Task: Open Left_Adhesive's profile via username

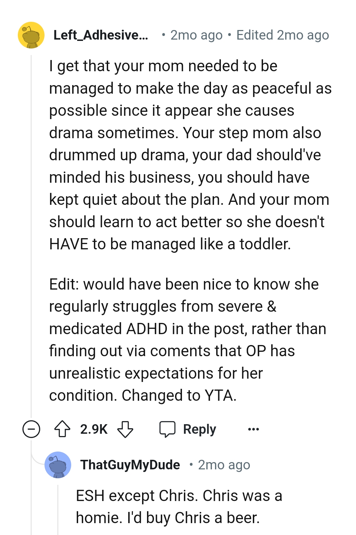Action: 101,35
